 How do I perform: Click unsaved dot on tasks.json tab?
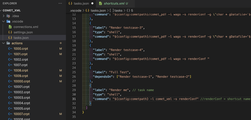(92, 4)
